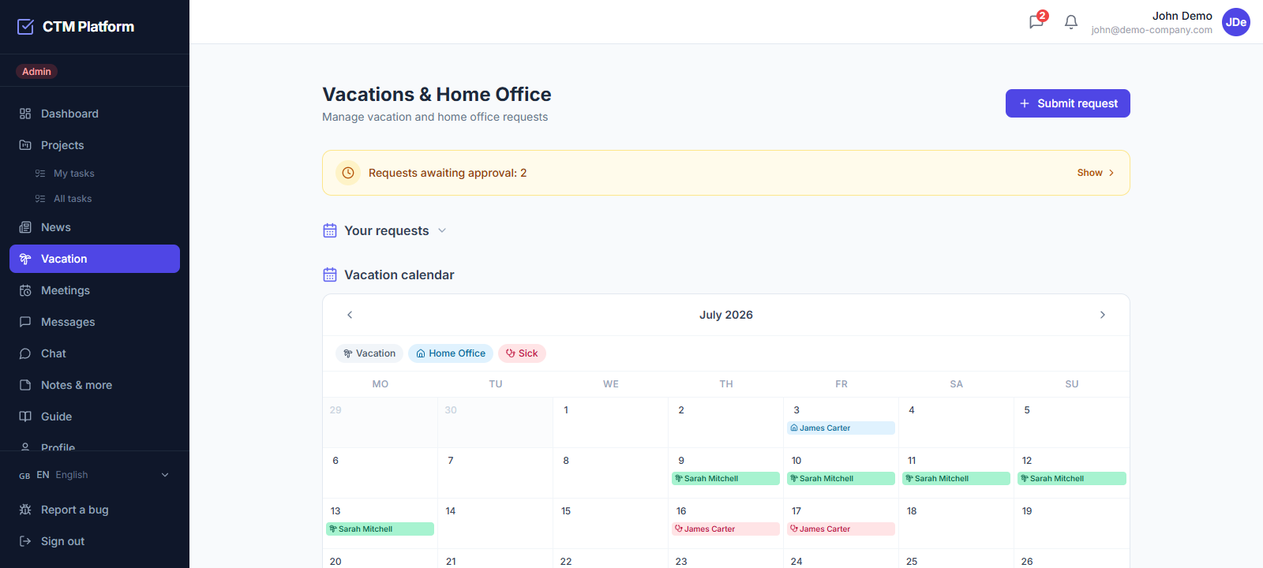Viewport: 1263px width, 568px height.
Task: Go to News section
Action: pyautogui.click(x=95, y=227)
